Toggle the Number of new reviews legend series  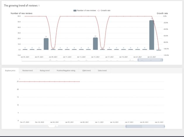click(x=85, y=10)
